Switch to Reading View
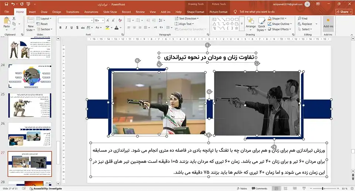Screen dimensions: 355x191 [x=295, y=188]
